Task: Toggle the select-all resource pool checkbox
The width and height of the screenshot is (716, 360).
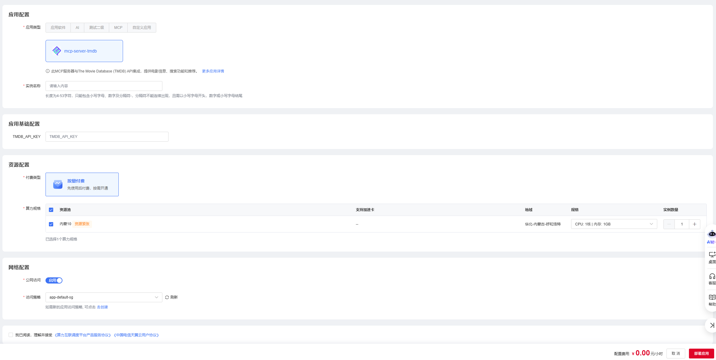Action: pyautogui.click(x=51, y=210)
